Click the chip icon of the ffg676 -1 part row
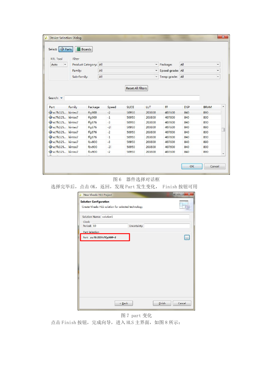273x386 pixels. click(x=50, y=137)
